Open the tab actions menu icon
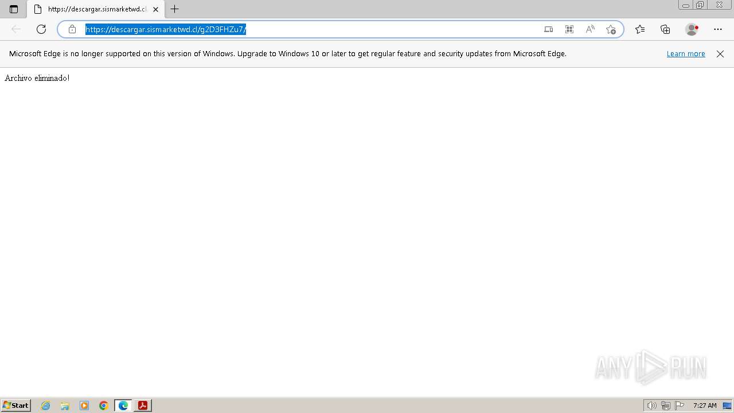Screen dimensions: 734x413 [14, 9]
